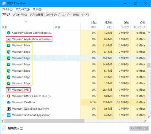Viewport: 151px width, 134px height.
Task: Switch to the スタートアップ tab
Action: [x=53, y=15]
